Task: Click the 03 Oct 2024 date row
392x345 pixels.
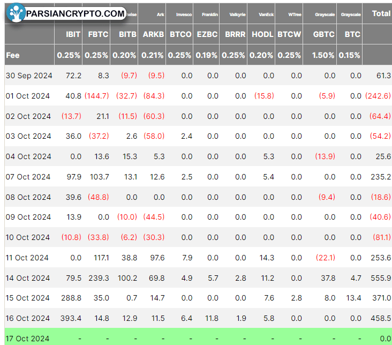Action: (28, 137)
